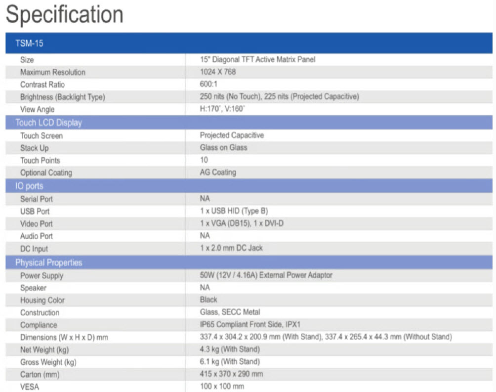Click the Compliance label
Screen dimensions: 496x392
pos(39,325)
